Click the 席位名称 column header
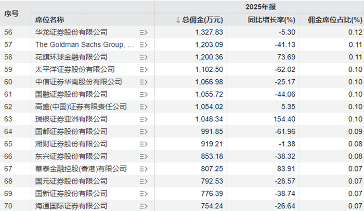 click(50, 20)
